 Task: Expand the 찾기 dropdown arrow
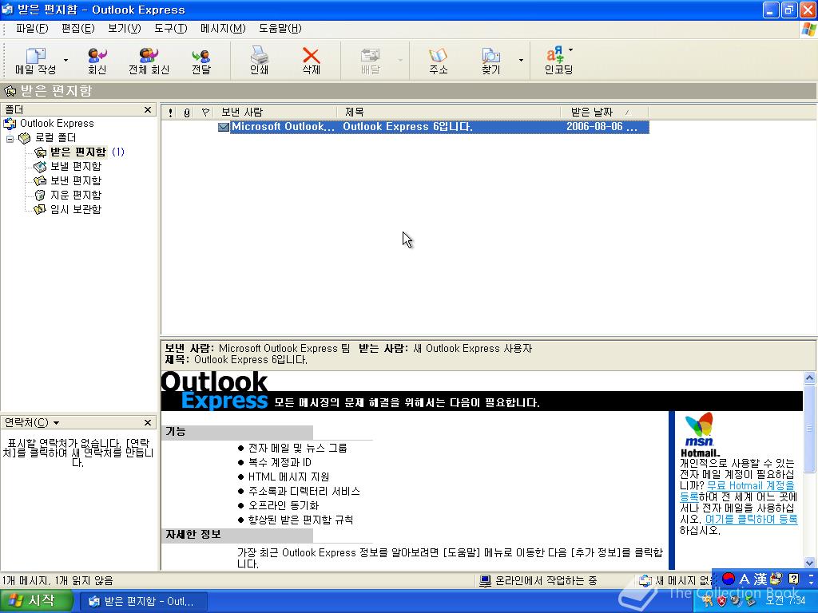[521, 61]
